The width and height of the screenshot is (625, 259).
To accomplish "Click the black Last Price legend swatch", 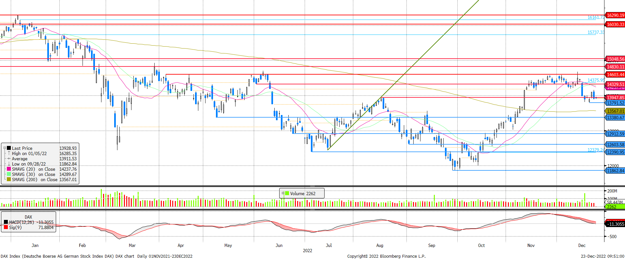I will 9,148.
